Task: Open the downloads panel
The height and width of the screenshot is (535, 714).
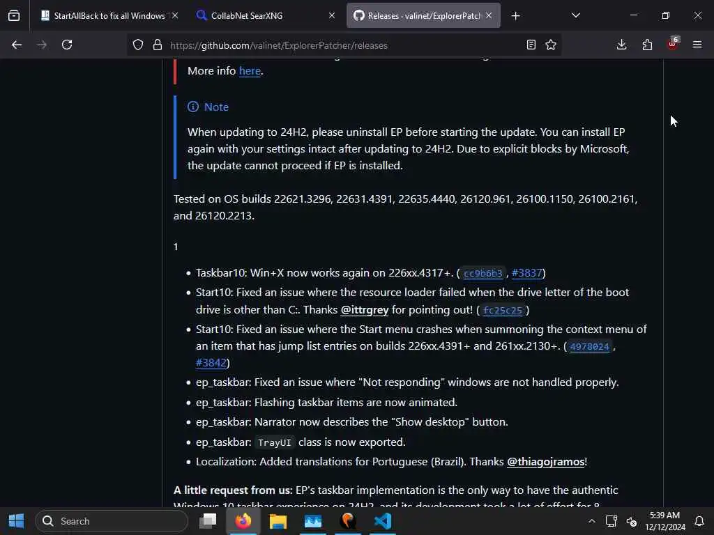Action: [621, 45]
